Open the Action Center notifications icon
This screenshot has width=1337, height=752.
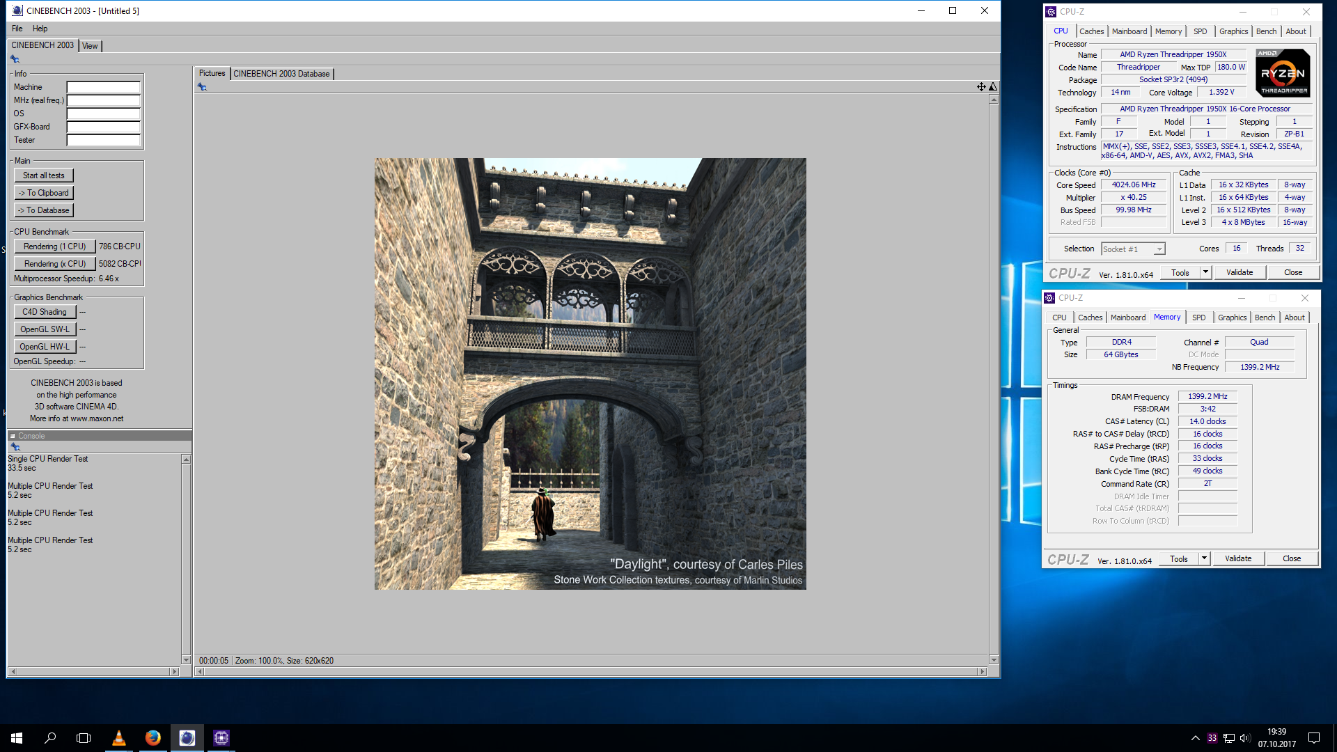point(1314,738)
